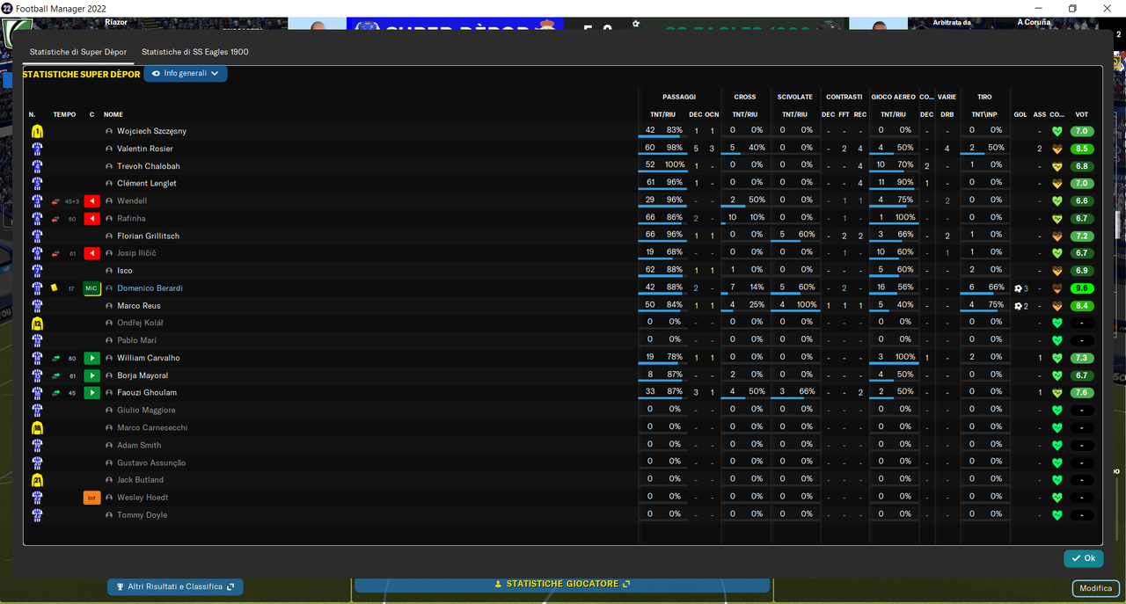The height and width of the screenshot is (604, 1126).
Task: Click Szczęsny's green condition heart icon
Action: (x=1057, y=132)
